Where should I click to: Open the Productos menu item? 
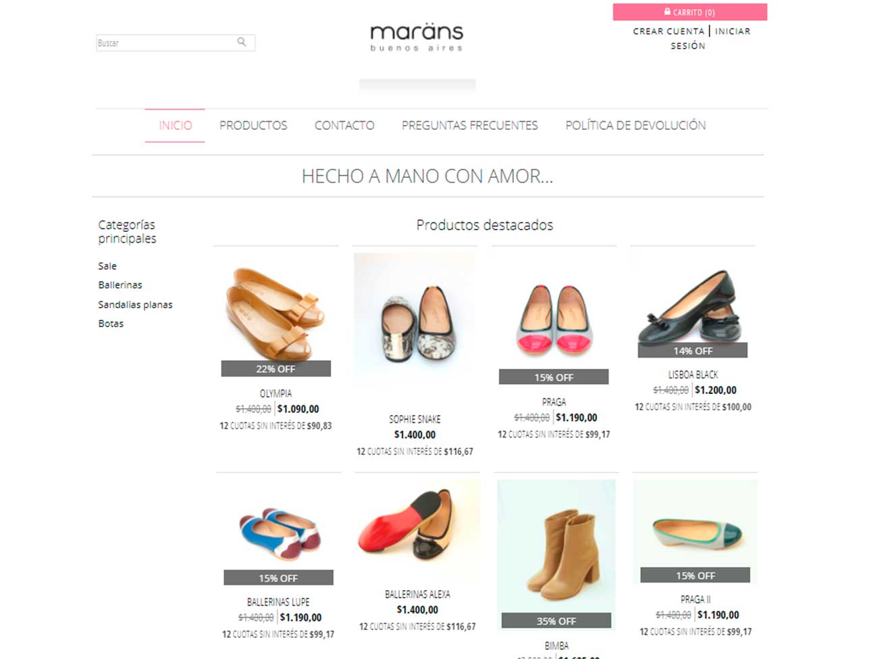(x=253, y=125)
